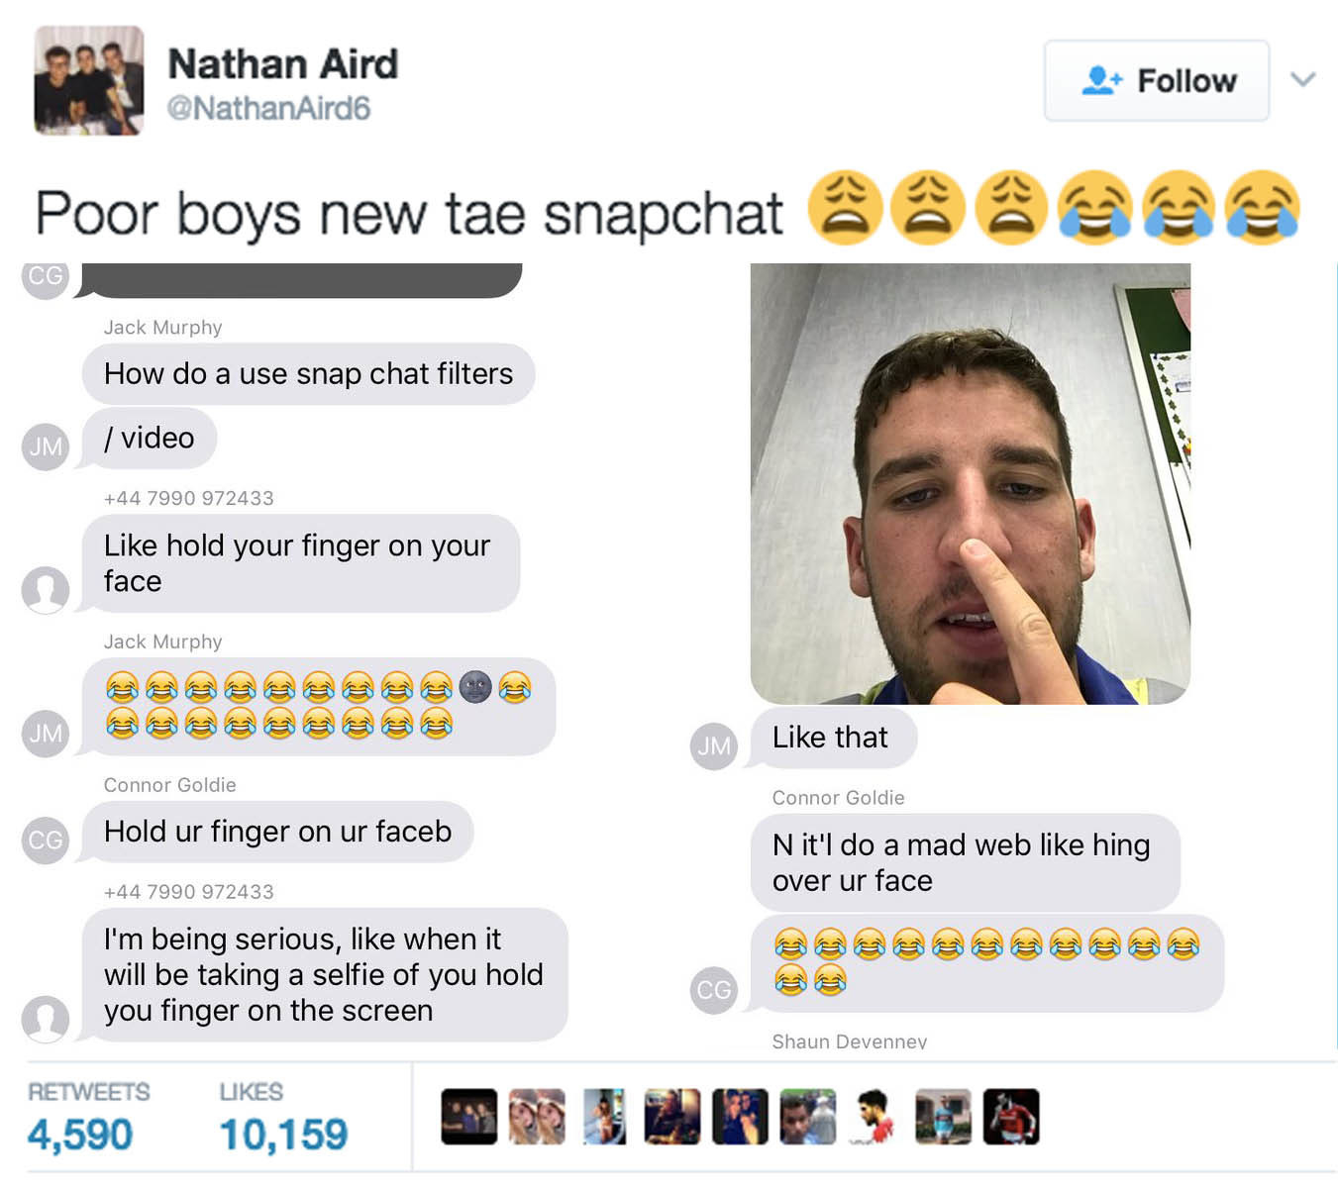
Task: Select the 'N it'l do a mad web' message
Action: click(x=966, y=862)
